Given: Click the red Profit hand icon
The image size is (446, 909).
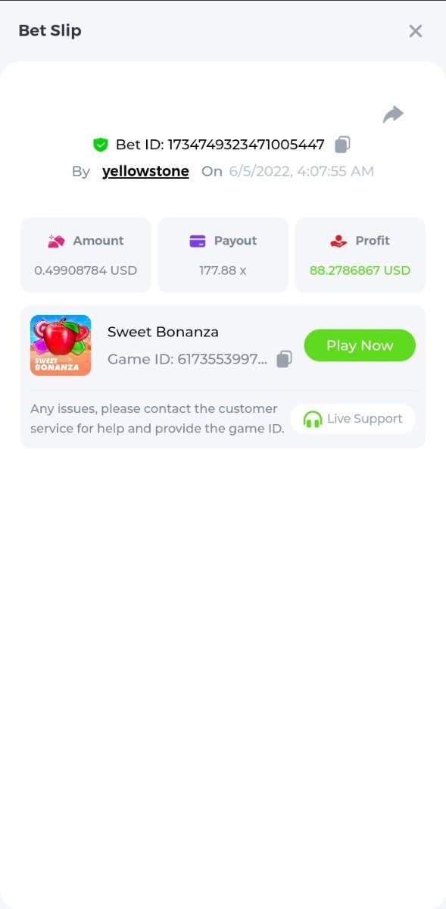Looking at the screenshot, I should [x=338, y=241].
